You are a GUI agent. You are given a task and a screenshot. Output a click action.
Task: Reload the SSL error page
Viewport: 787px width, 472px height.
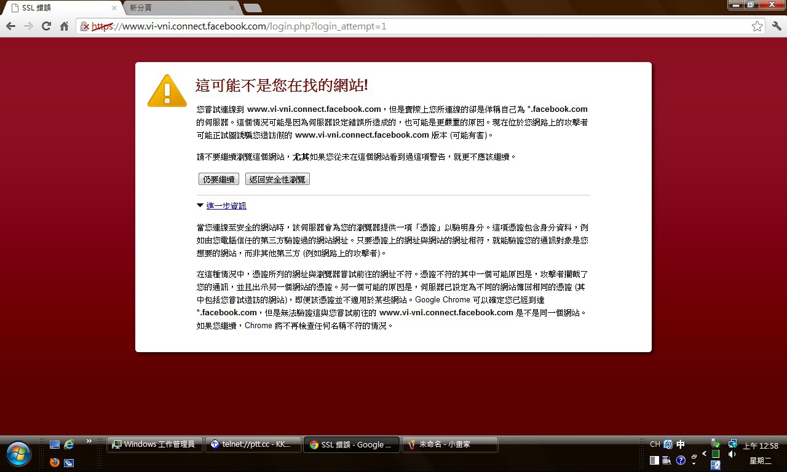point(46,26)
